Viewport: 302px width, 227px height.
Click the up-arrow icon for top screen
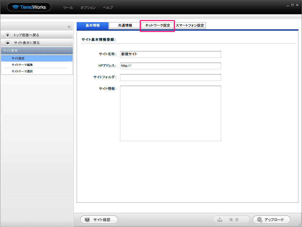(8, 35)
